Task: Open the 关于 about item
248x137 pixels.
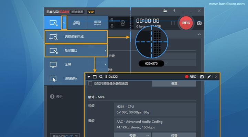Action: click(x=56, y=96)
